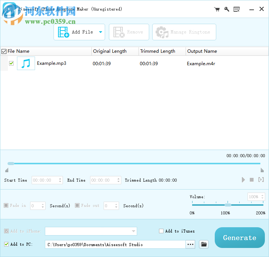The image size is (269, 257).
Task: Click the key register icon
Action: pos(227,9)
